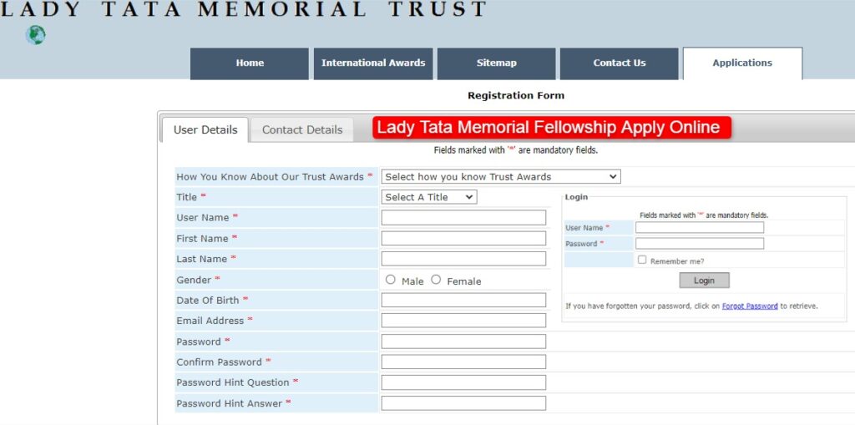Go to International Awards menu
The width and height of the screenshot is (855, 425).
point(373,63)
